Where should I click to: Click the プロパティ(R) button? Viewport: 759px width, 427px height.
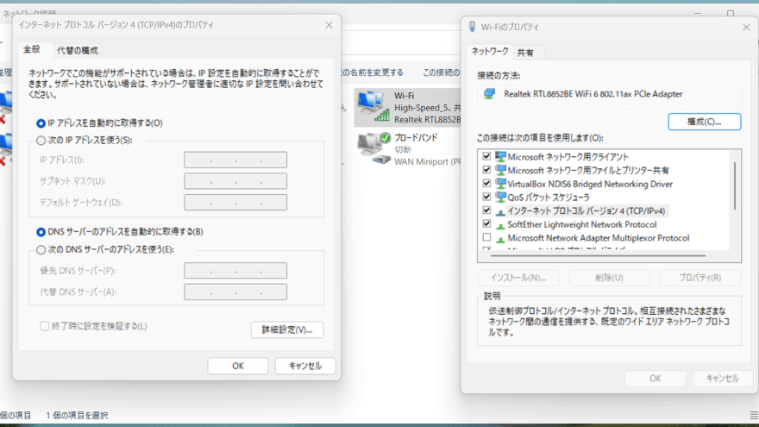[x=700, y=278]
